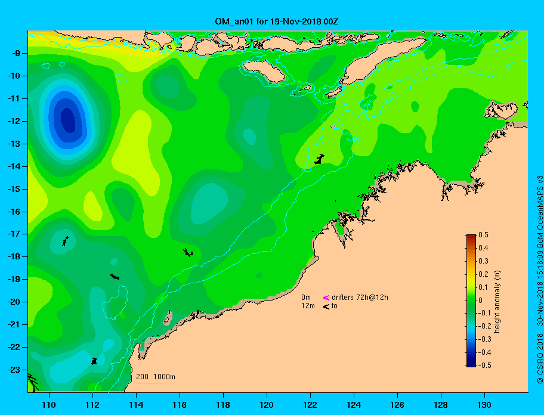The width and height of the screenshot is (544, 415).
Task: Click the '126' longitude axis label
Action: (397, 405)
